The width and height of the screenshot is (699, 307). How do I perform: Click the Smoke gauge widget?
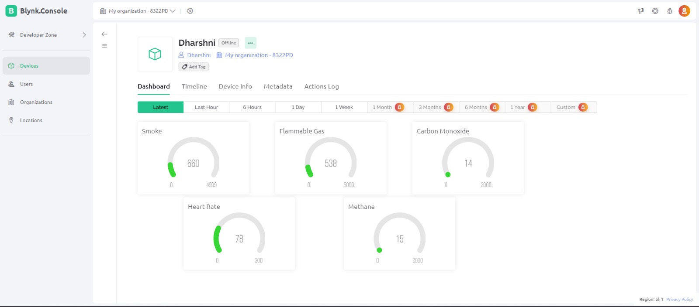(193, 158)
